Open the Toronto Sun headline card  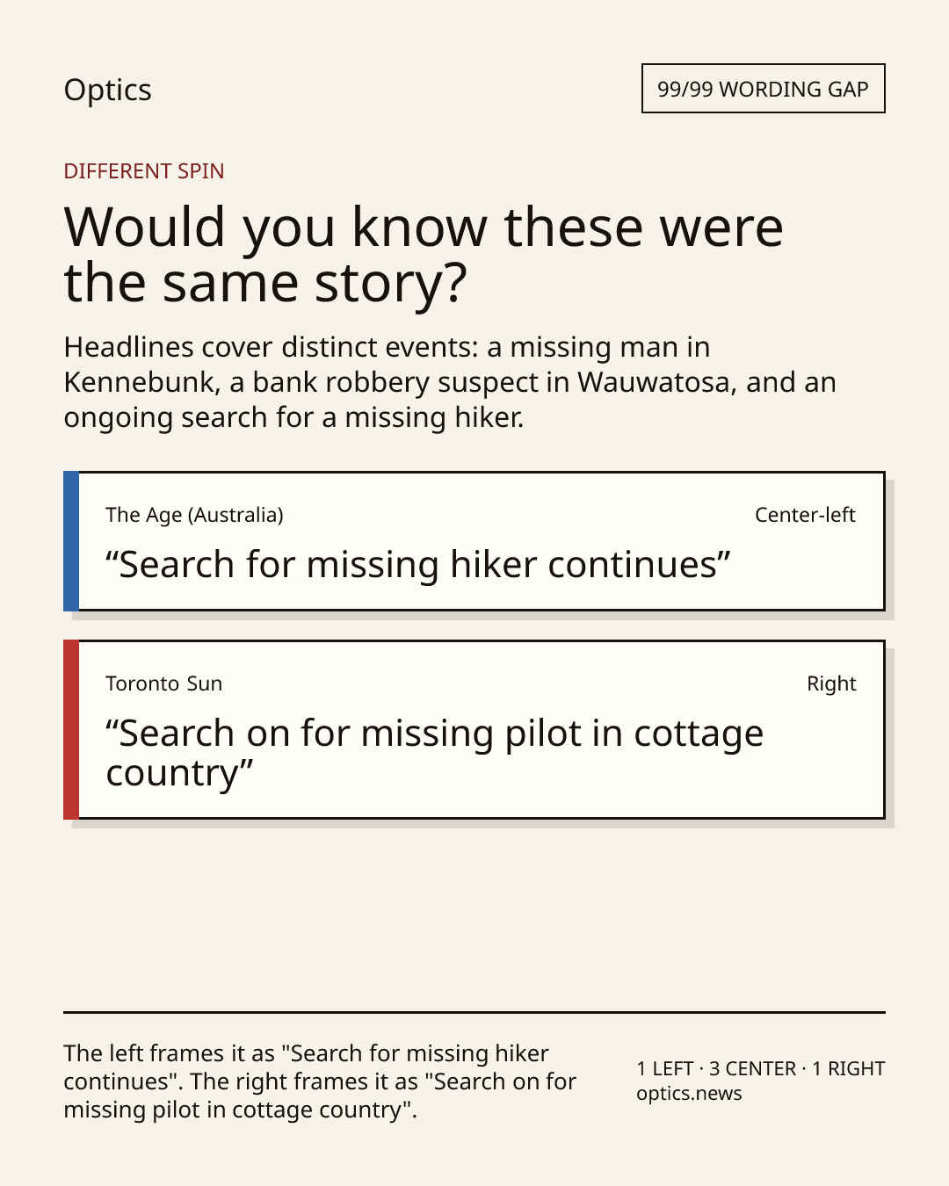(x=474, y=730)
